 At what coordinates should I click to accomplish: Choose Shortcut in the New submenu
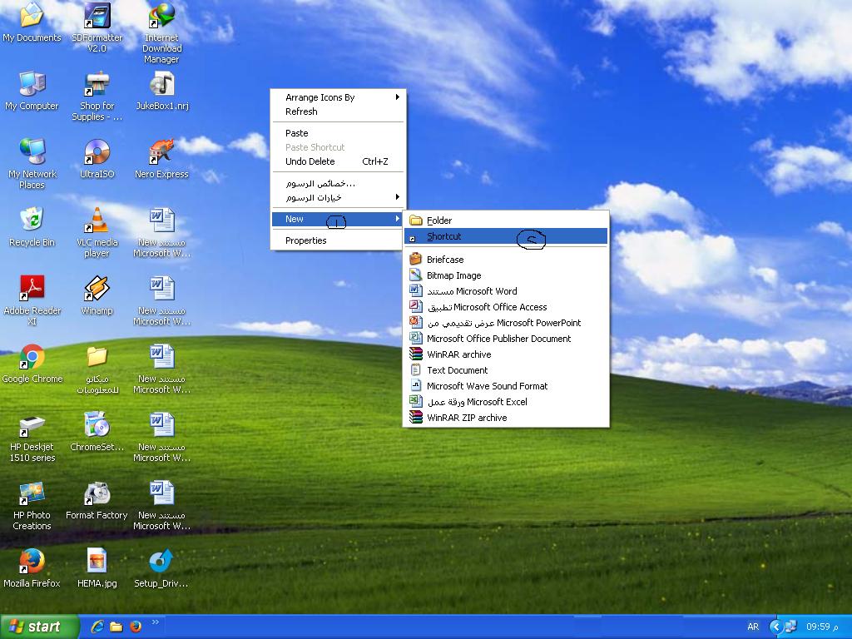[x=506, y=236]
